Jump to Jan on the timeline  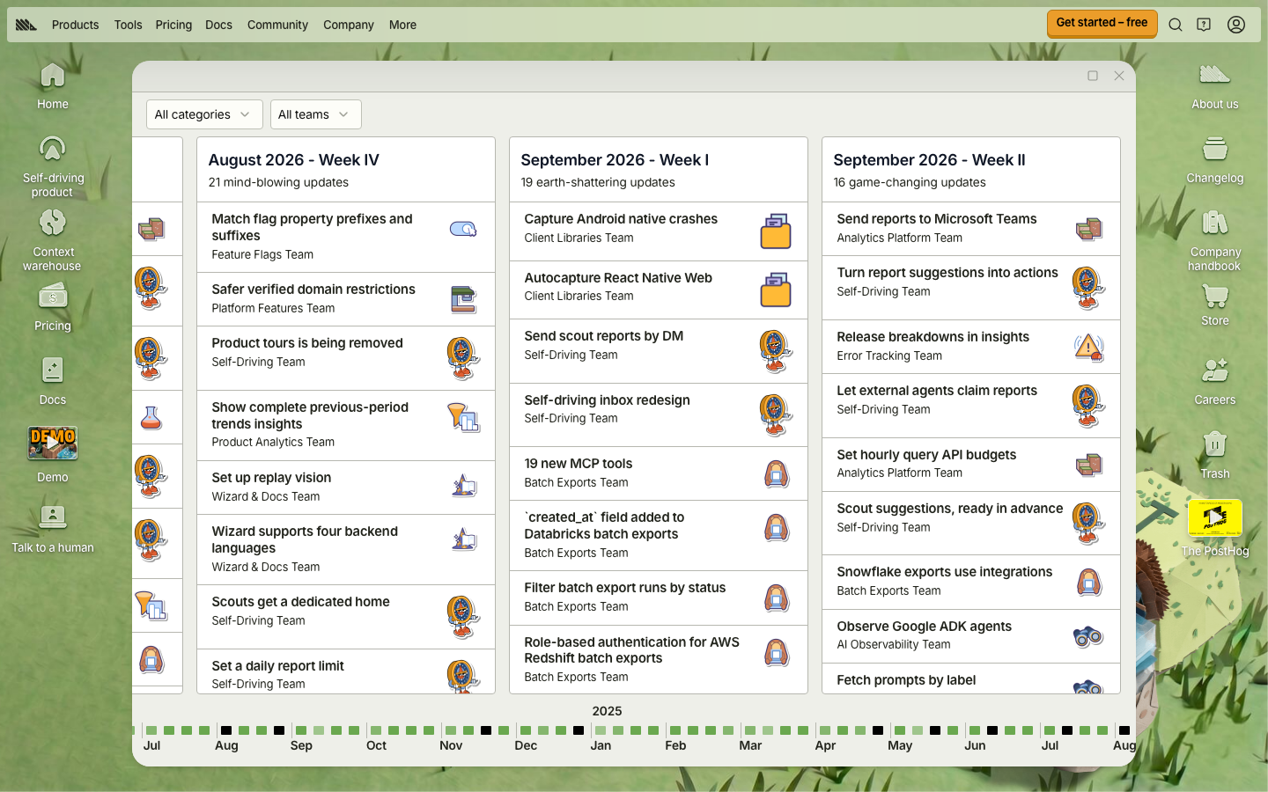point(601,745)
